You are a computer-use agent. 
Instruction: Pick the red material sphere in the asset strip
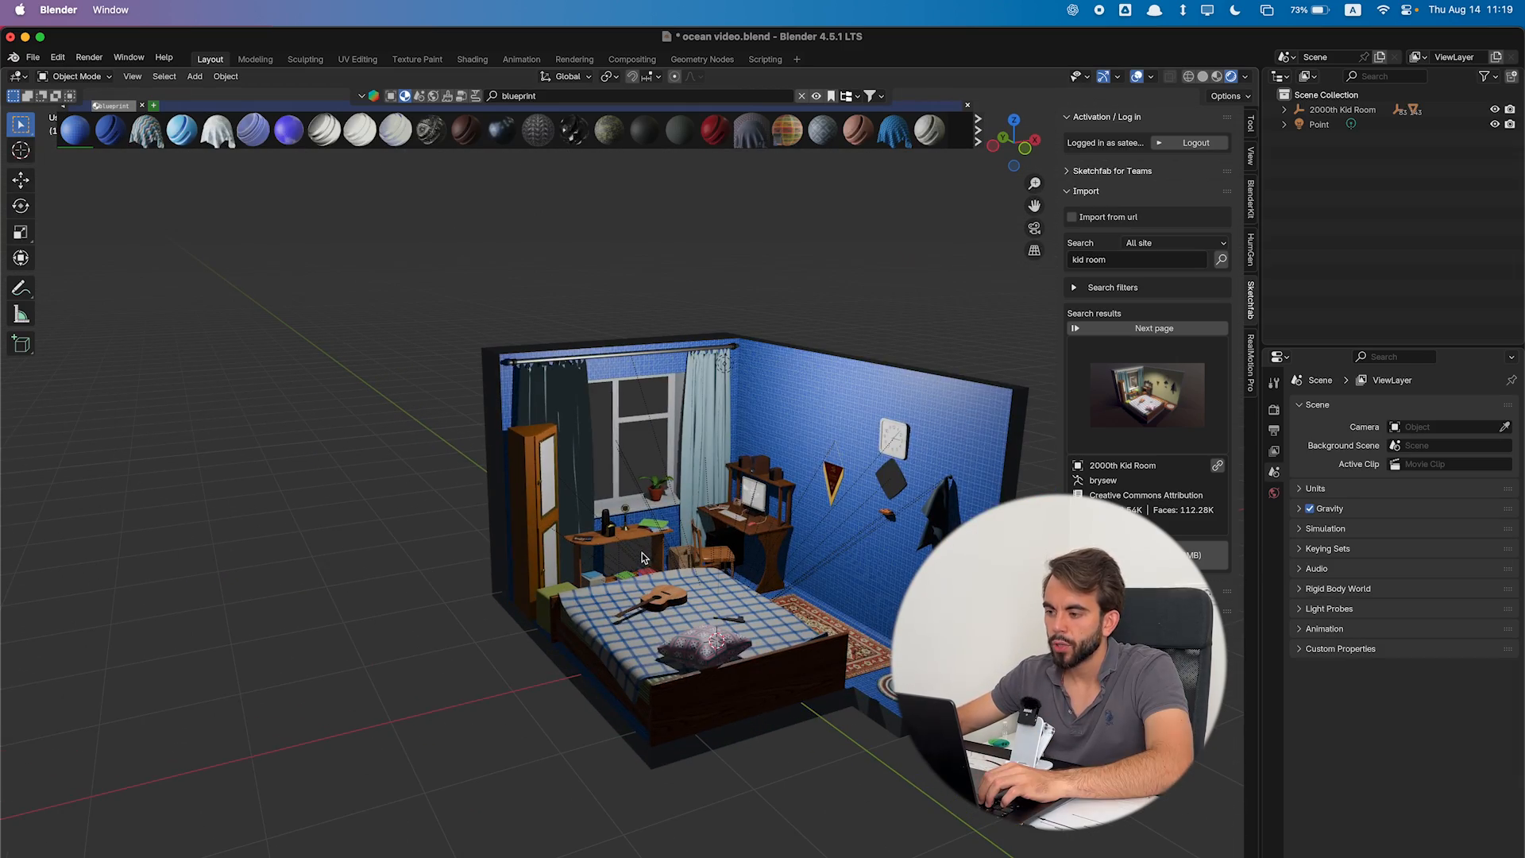pyautogui.click(x=715, y=130)
